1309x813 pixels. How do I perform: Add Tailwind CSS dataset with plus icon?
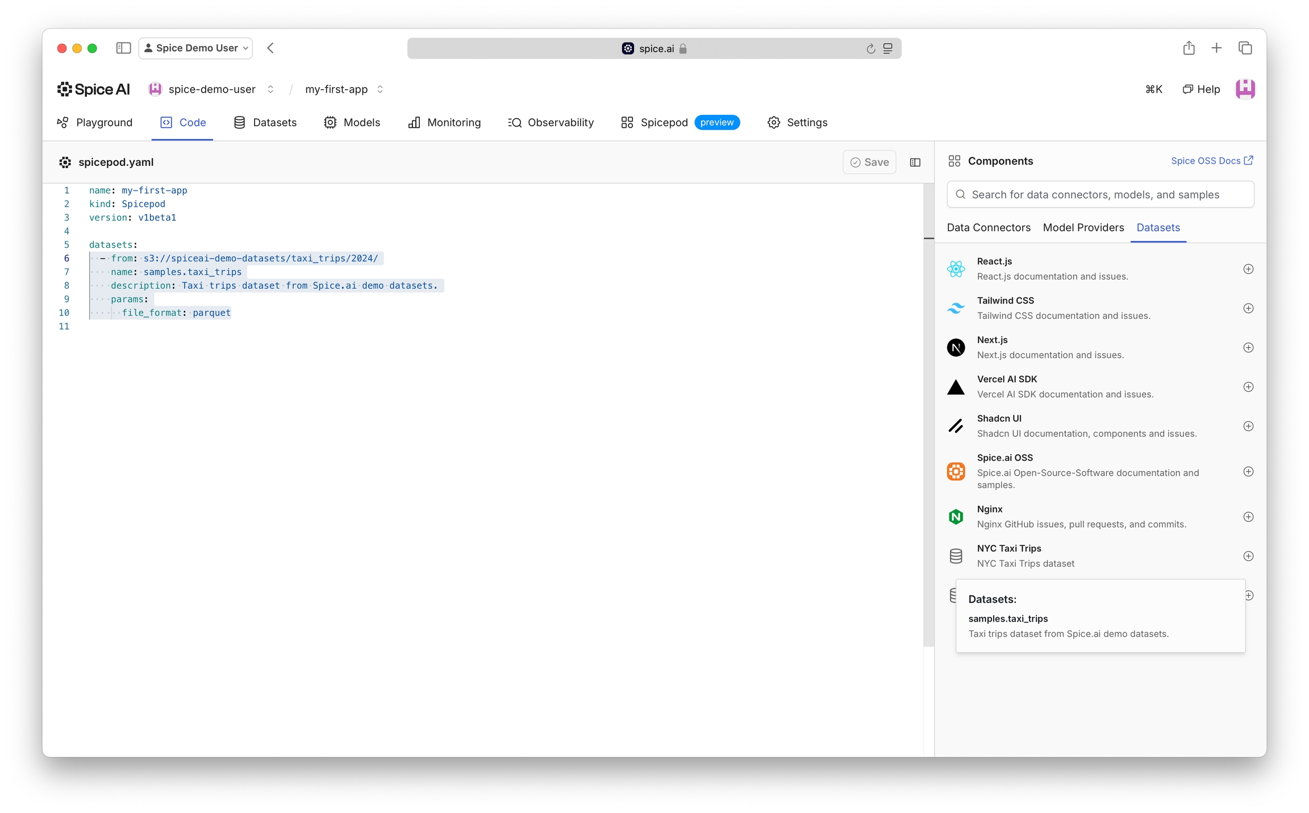1248,308
